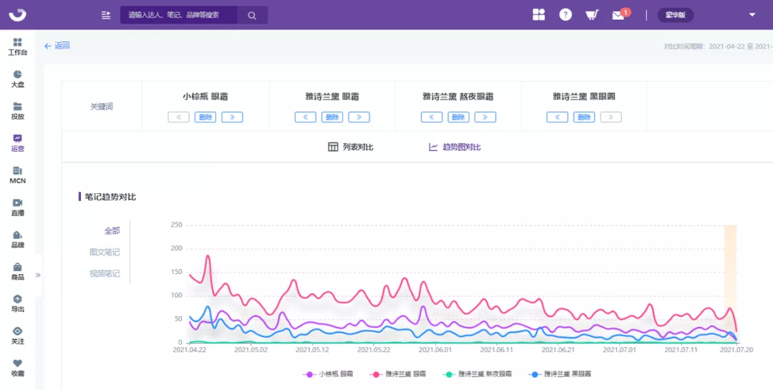Open the 商品 sidebar item
This screenshot has height=390, width=773.
17,272
